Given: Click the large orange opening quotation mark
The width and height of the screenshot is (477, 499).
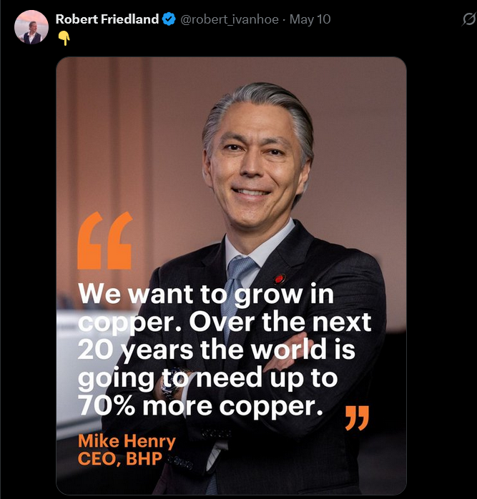Looking at the screenshot, I should tap(104, 241).
